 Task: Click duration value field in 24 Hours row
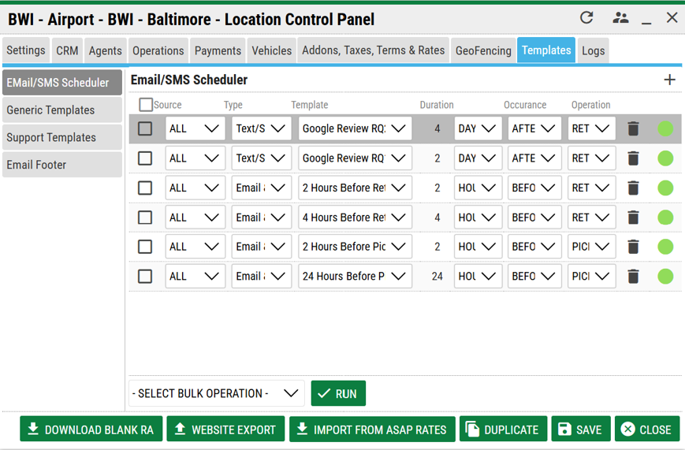437,277
